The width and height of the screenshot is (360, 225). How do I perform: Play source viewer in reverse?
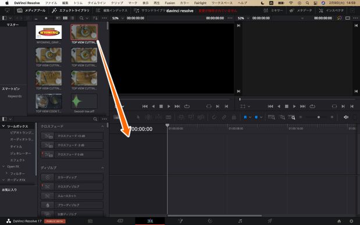(153, 106)
